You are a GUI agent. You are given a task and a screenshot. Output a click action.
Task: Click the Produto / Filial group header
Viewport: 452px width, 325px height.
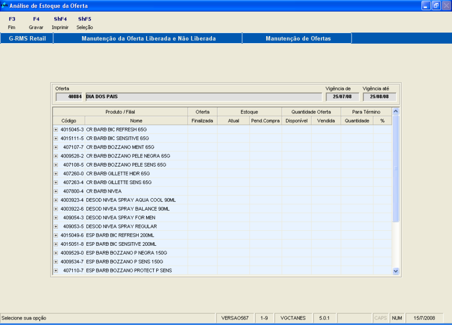120,112
